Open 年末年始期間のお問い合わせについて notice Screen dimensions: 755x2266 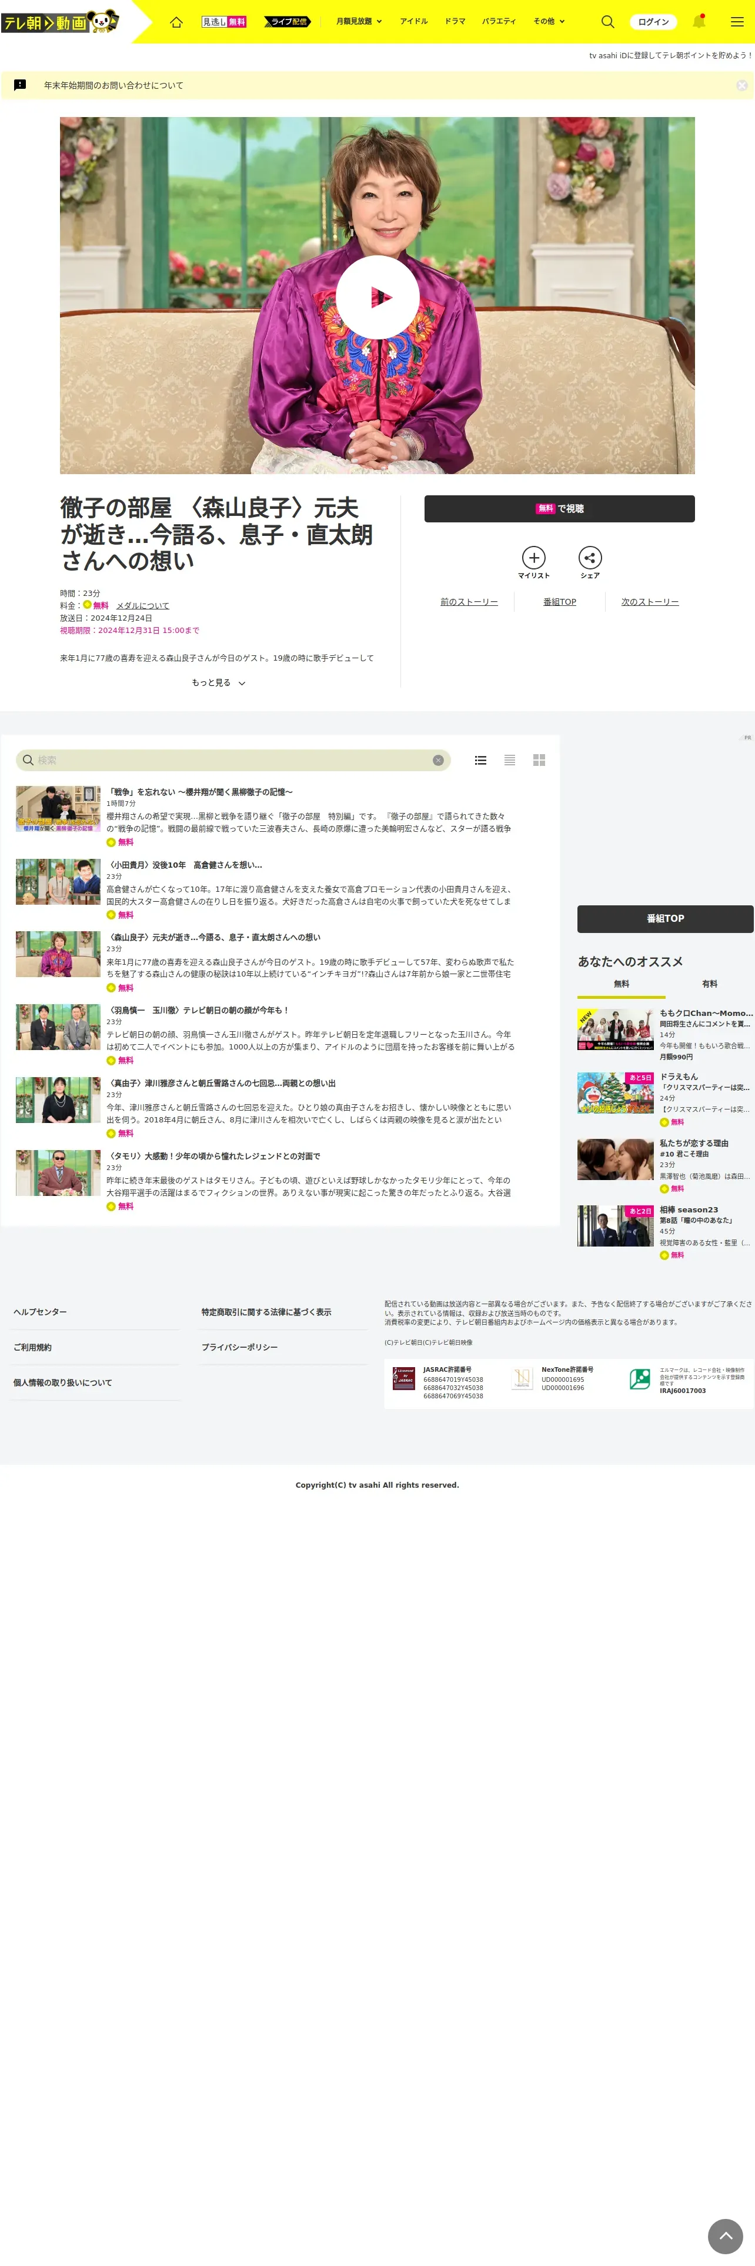pos(113,85)
